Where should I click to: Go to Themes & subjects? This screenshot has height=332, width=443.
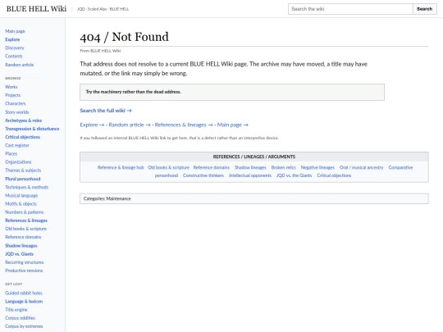coord(23,171)
